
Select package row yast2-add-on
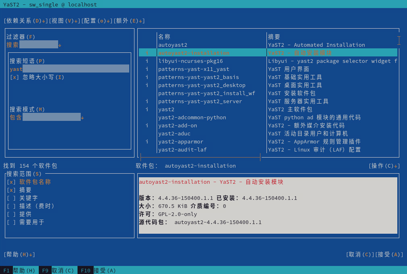pyautogui.click(x=268, y=125)
